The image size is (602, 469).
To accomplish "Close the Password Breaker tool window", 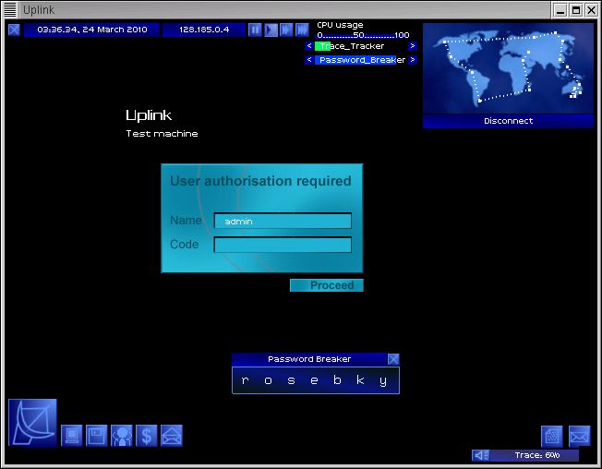I will pos(393,359).
